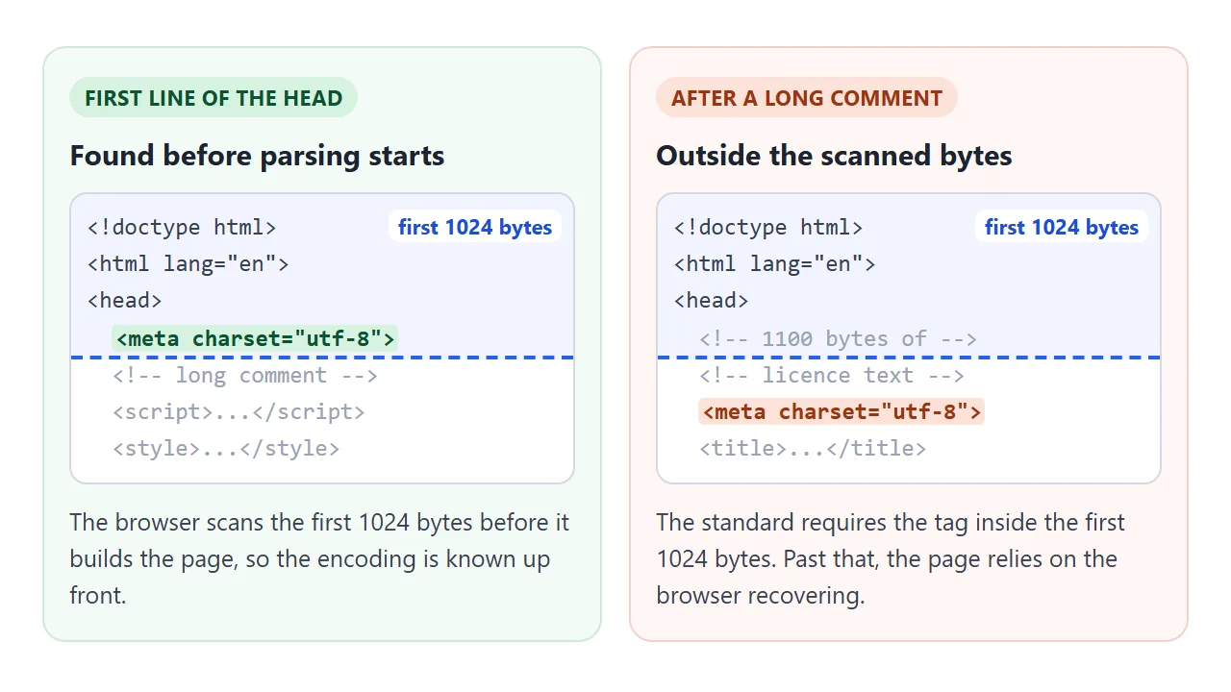Click the "AFTER A LONG COMMENT" badge
1231x692 pixels.
coord(807,98)
